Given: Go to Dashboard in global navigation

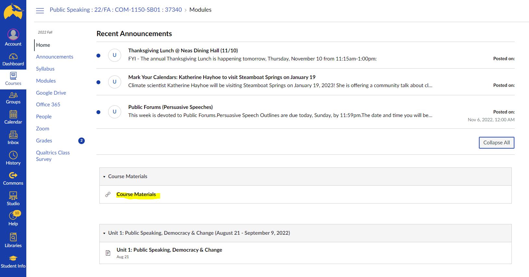Looking at the screenshot, I should [x=13, y=60].
